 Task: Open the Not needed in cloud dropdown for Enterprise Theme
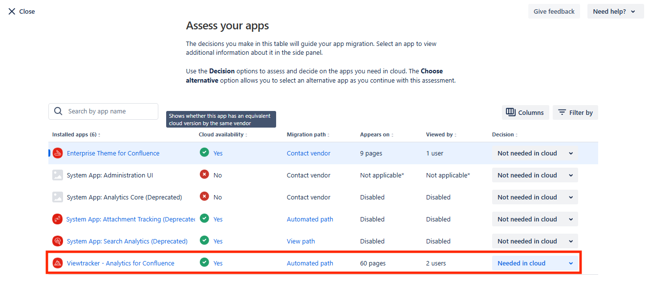coord(535,153)
